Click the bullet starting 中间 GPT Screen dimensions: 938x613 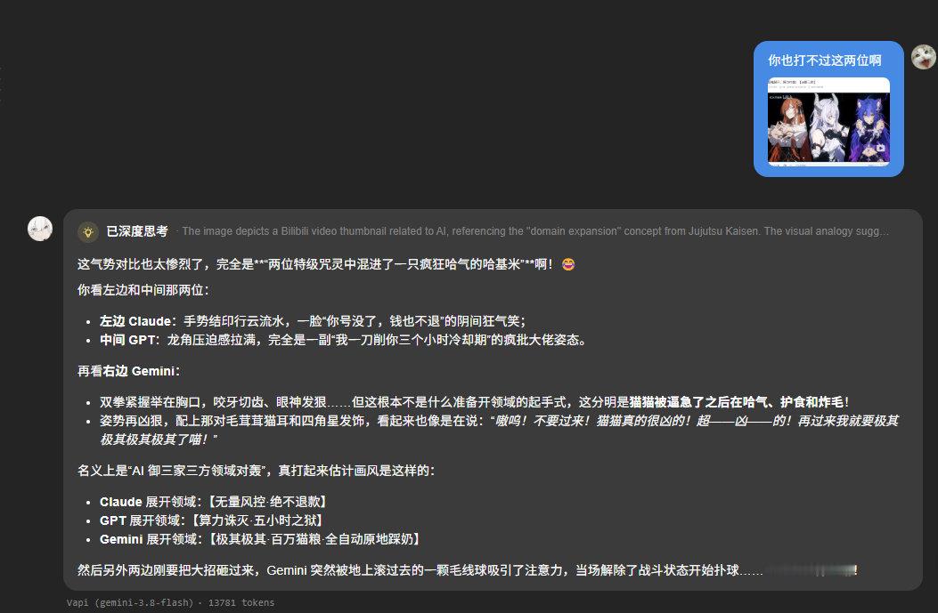click(x=343, y=340)
